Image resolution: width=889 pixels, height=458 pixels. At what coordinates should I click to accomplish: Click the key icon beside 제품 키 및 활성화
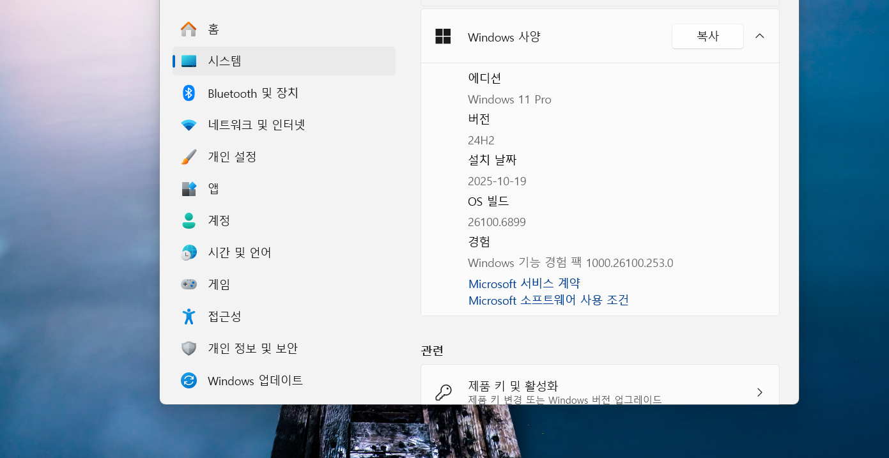pos(443,392)
